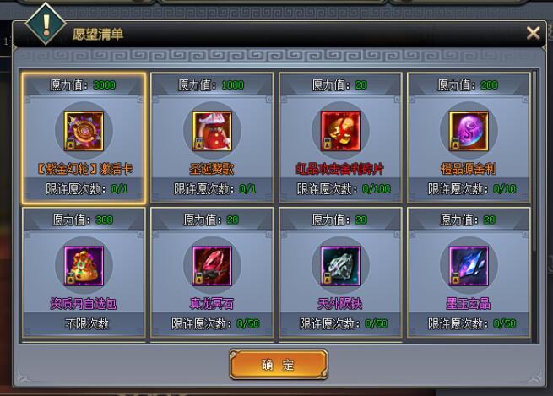The height and width of the screenshot is (396, 553).
Task: Select the 愿力值 200 card header
Action: click(469, 85)
